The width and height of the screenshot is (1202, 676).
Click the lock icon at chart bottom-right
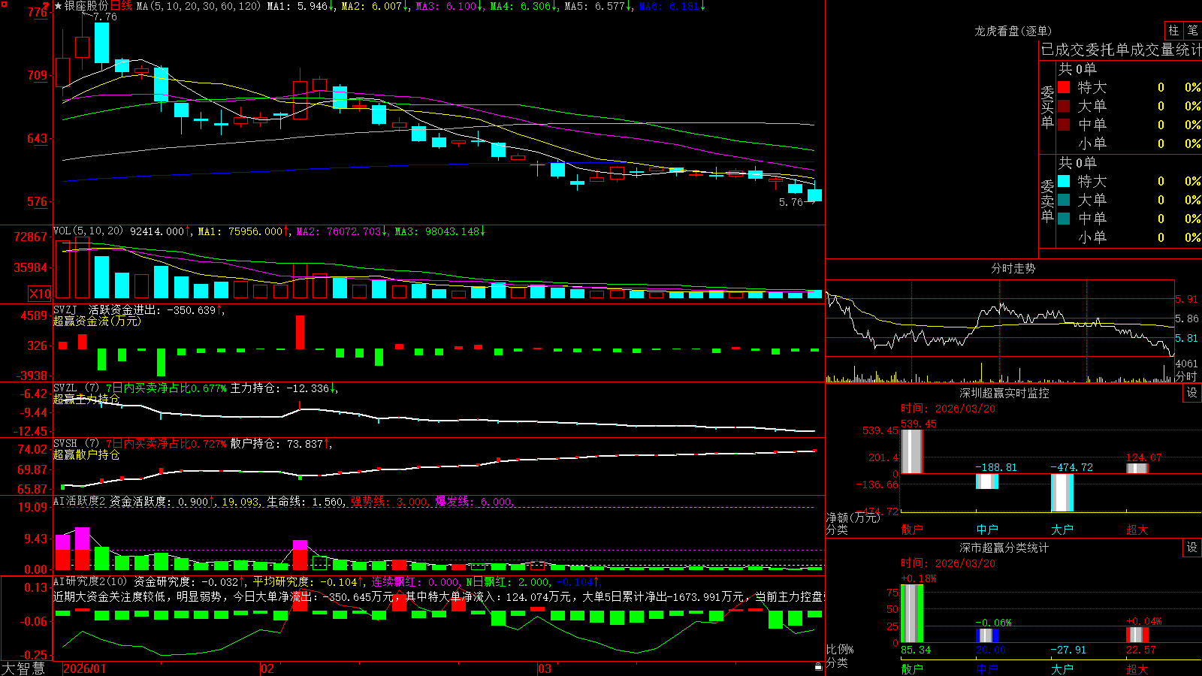click(x=818, y=666)
